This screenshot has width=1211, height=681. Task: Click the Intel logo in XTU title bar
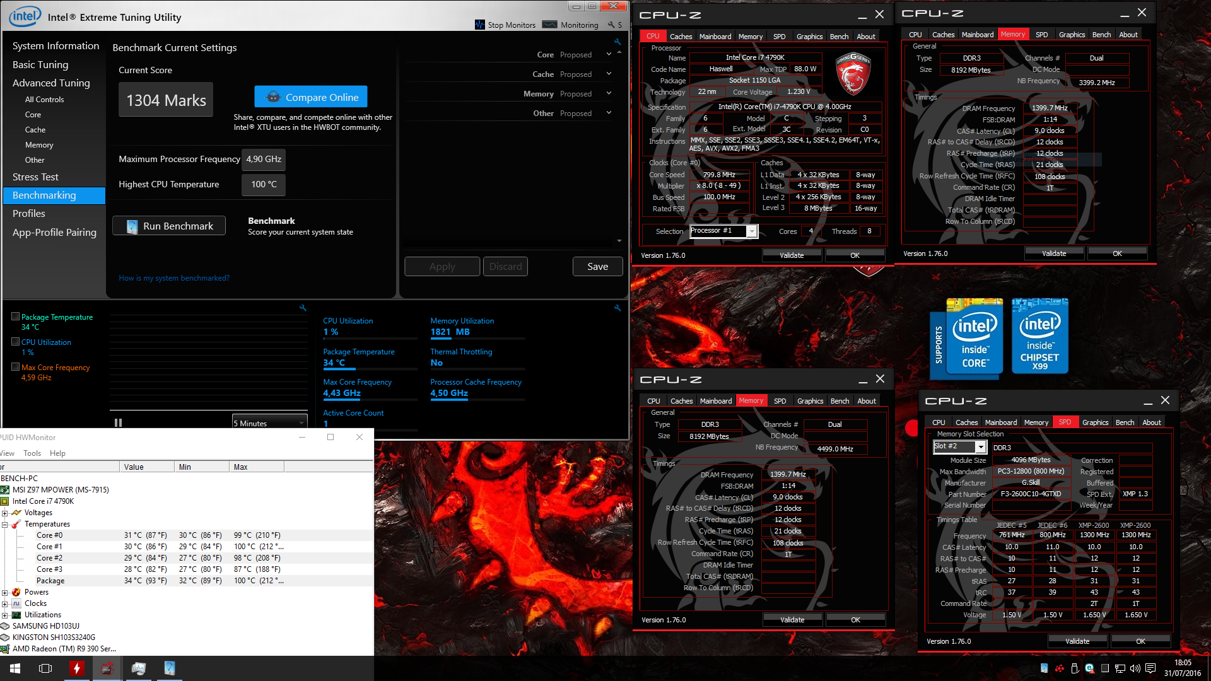click(25, 16)
